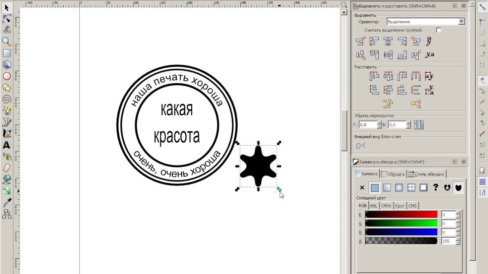
Task: Switch to HSL color mode tab
Action: [374, 206]
